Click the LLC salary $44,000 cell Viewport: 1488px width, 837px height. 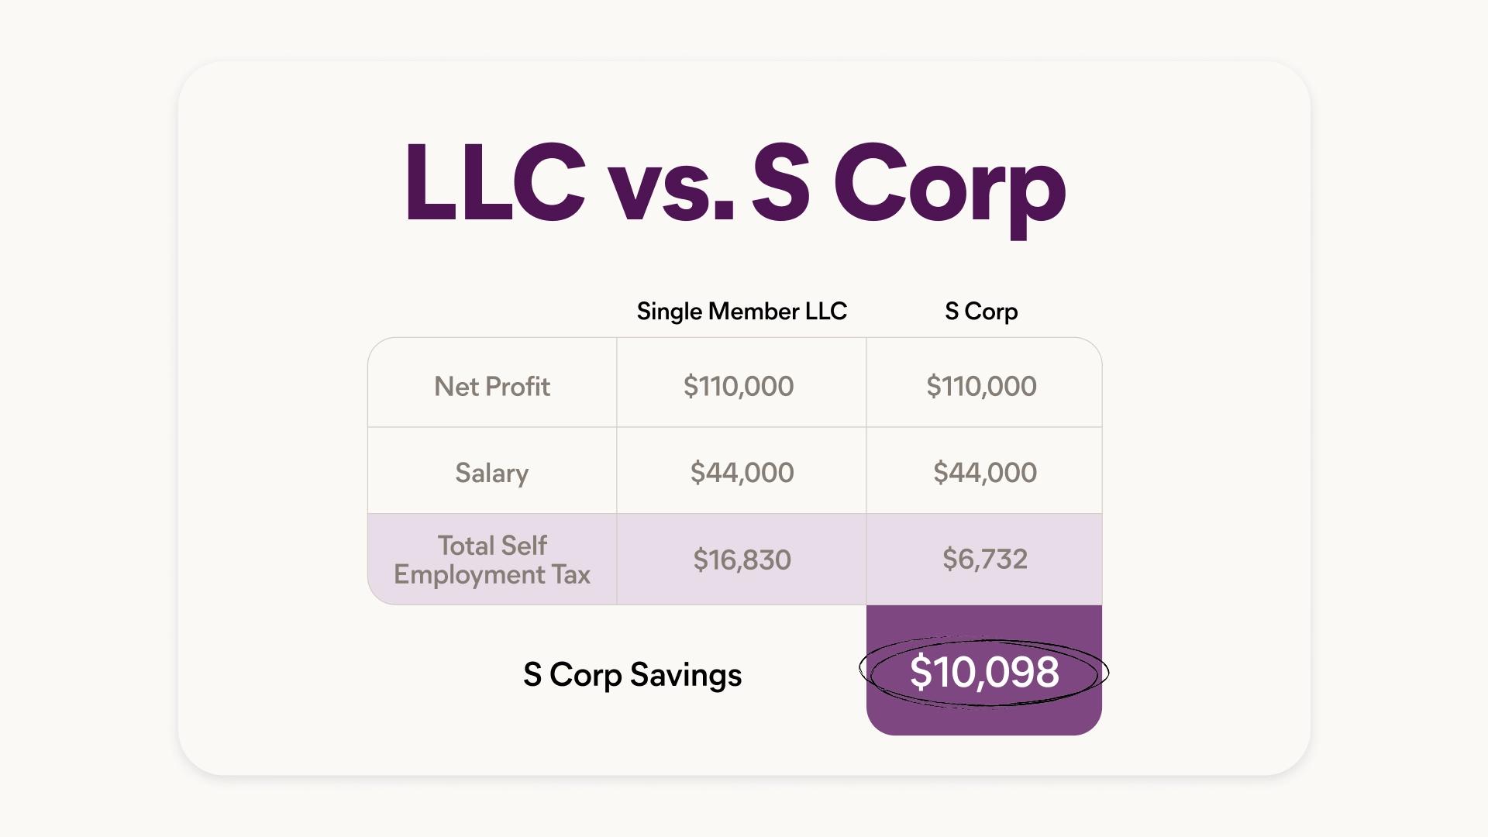point(742,472)
